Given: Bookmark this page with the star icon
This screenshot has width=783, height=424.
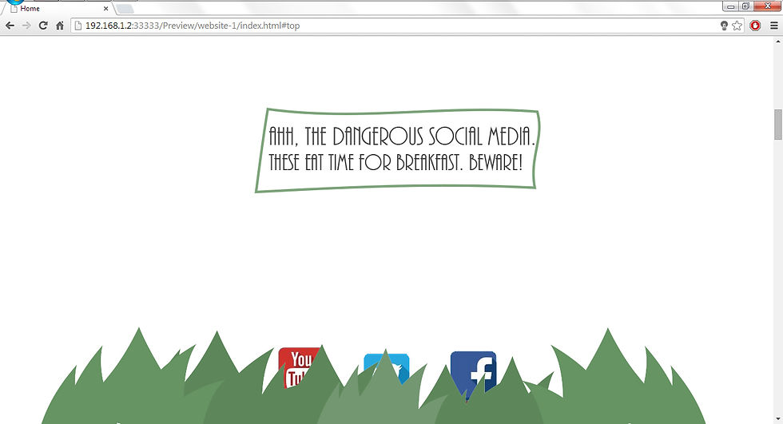Looking at the screenshot, I should [x=737, y=26].
